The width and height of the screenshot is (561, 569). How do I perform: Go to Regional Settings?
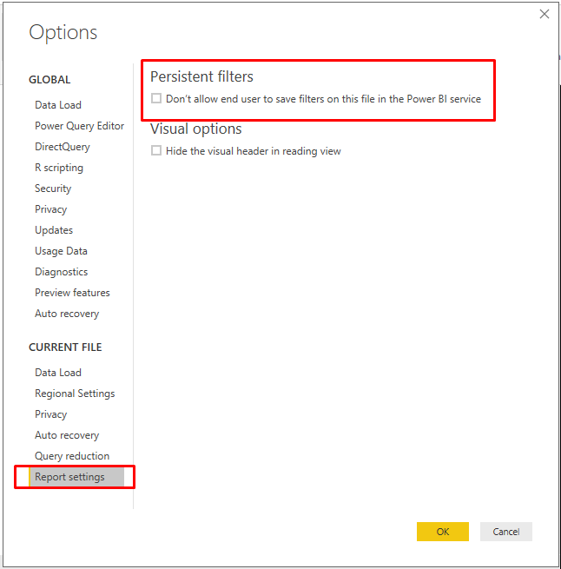click(x=75, y=394)
